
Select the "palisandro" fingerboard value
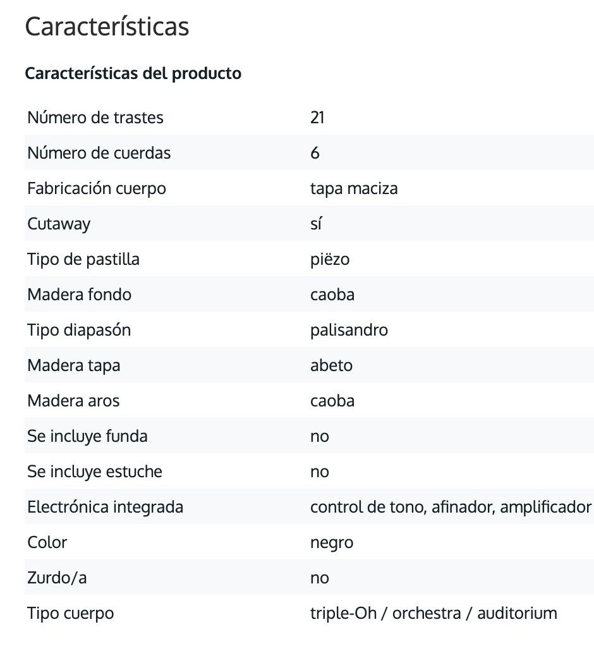[x=349, y=330]
